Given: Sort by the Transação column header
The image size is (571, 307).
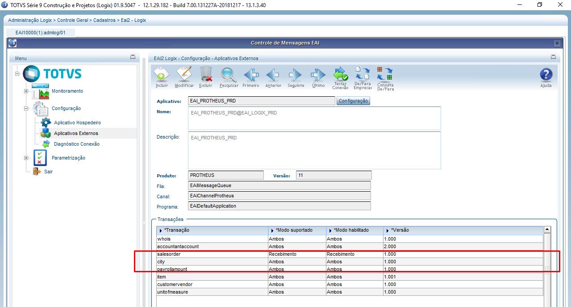Looking at the screenshot, I should click(212, 230).
